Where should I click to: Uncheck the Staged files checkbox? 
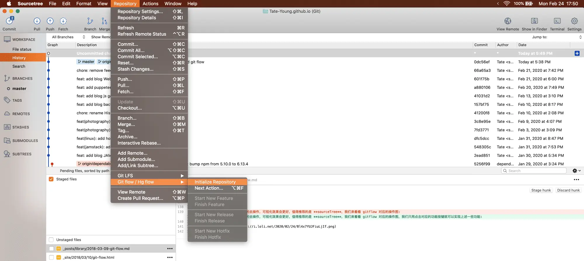point(51,179)
